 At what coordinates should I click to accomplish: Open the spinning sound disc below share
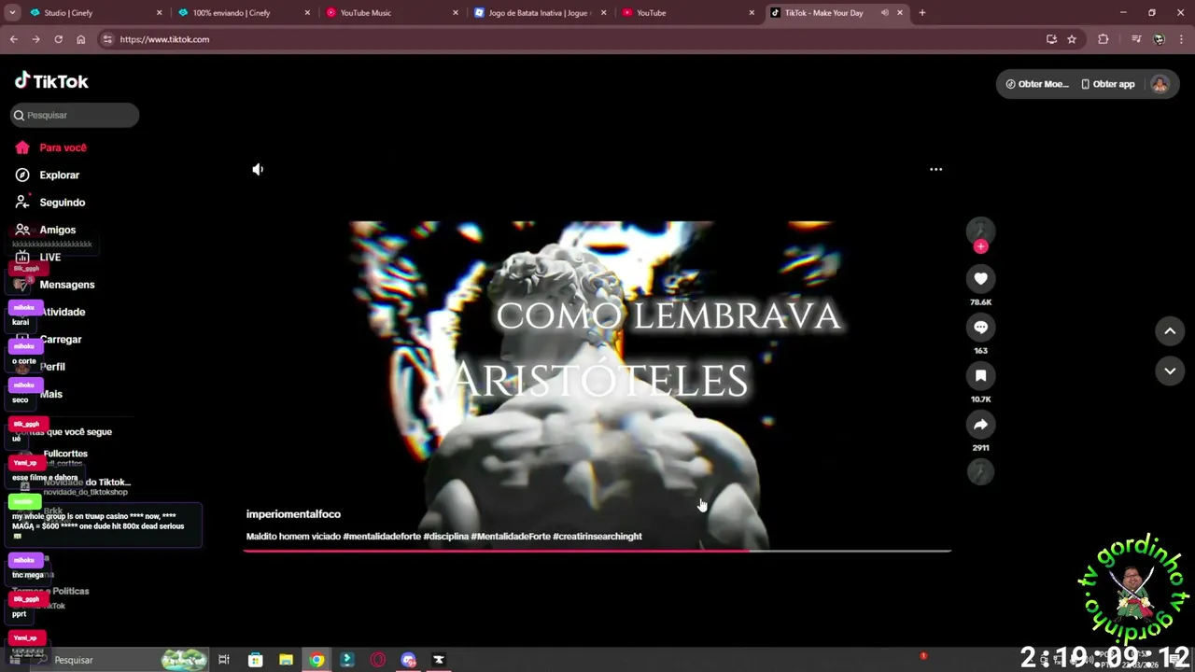pos(980,472)
